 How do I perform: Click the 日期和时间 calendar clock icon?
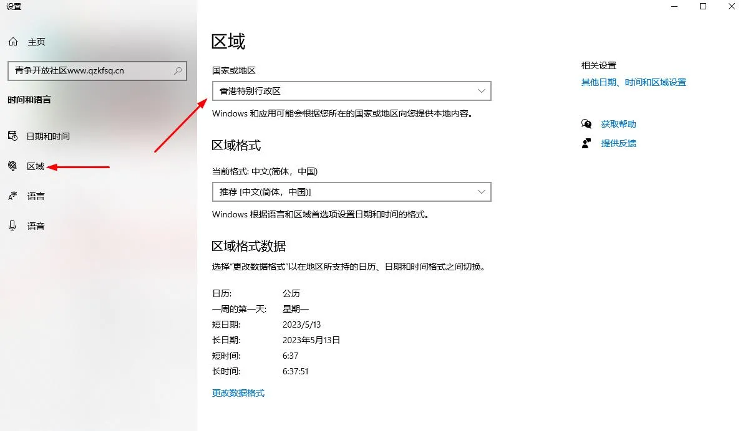[13, 136]
